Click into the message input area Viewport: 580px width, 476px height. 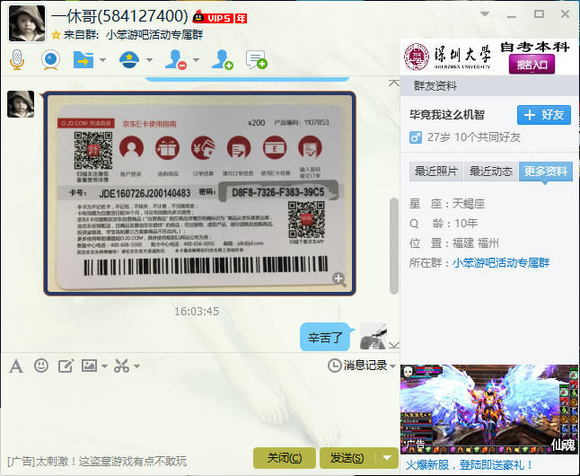tap(199, 410)
